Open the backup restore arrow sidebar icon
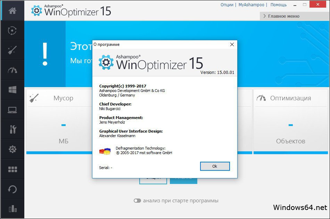This screenshot has width=330, height=219. [12, 189]
